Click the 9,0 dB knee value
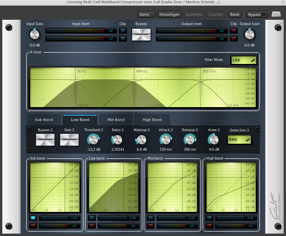This screenshot has width=286, height=236. pos(214,149)
